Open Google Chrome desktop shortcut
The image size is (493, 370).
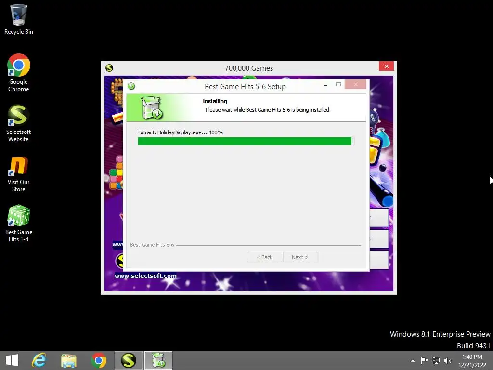tap(19, 73)
